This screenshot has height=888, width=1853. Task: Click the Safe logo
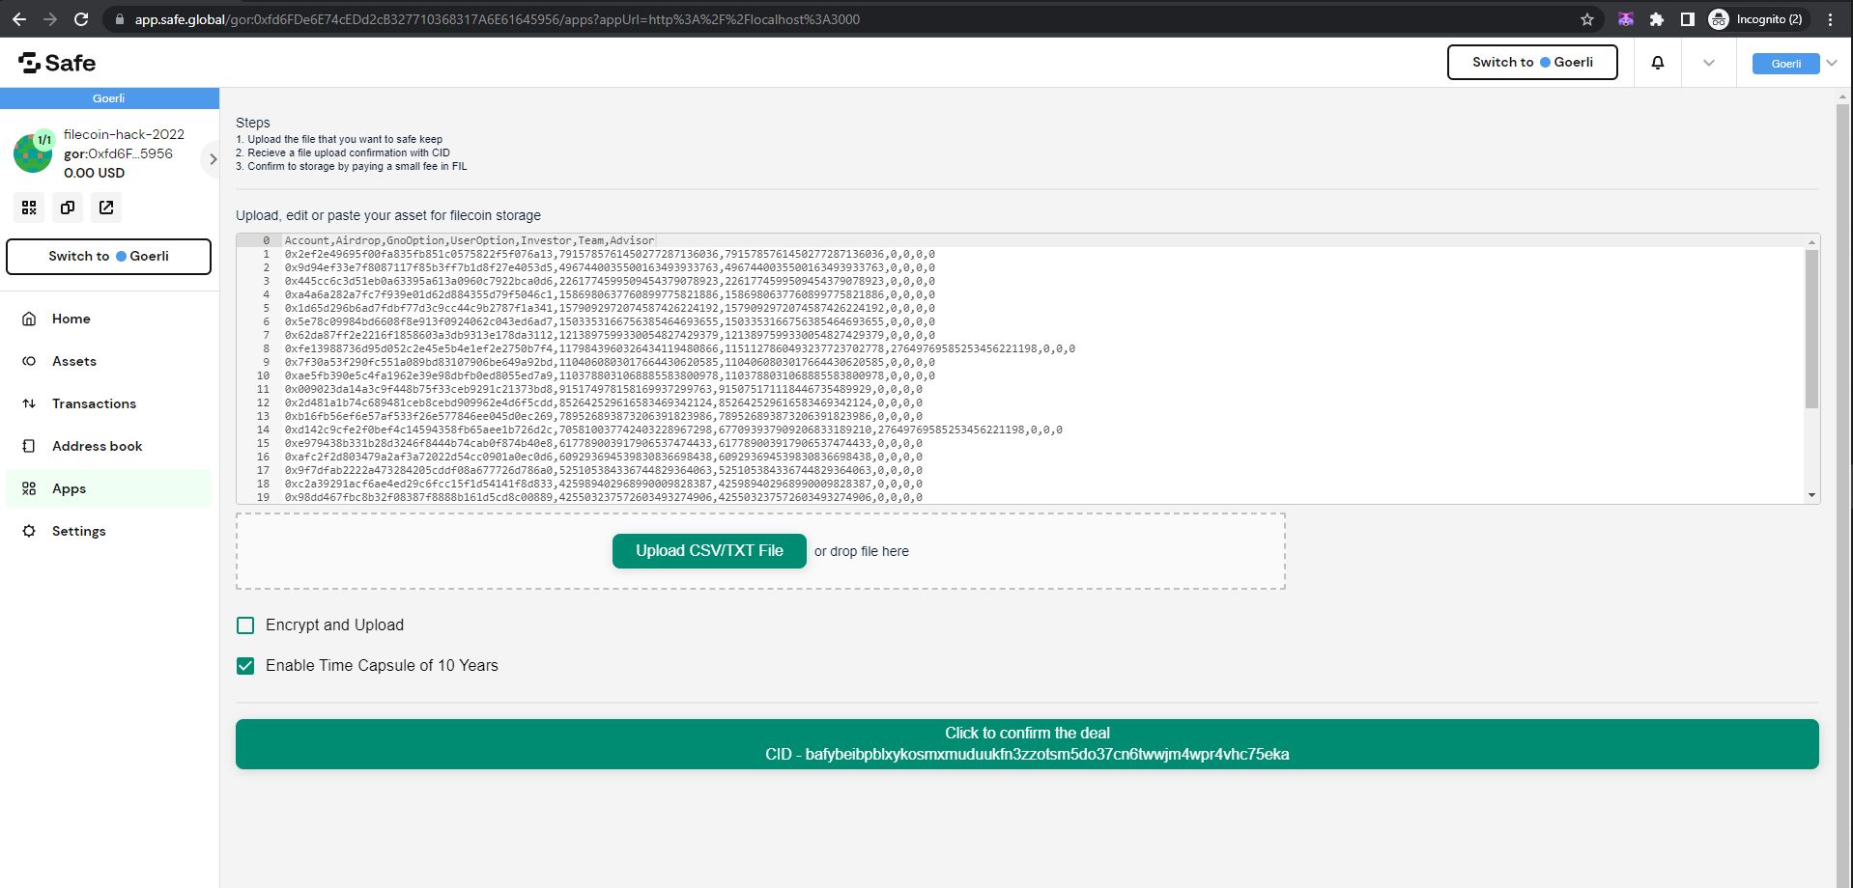coord(57,63)
